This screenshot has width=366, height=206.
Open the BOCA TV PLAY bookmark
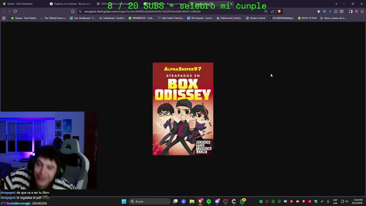click(x=307, y=18)
